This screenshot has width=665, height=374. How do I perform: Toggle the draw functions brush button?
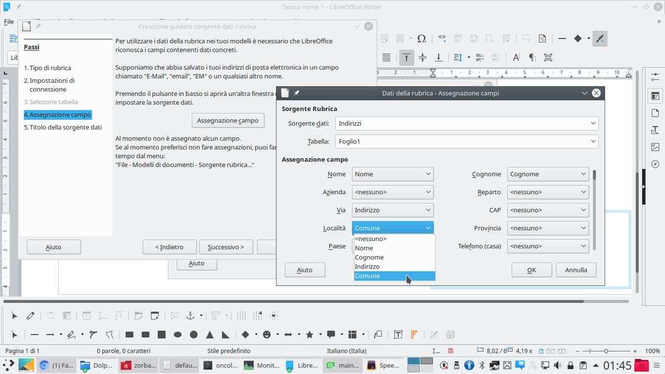coord(600,39)
